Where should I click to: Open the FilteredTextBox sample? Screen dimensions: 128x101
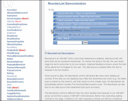tap(15, 44)
